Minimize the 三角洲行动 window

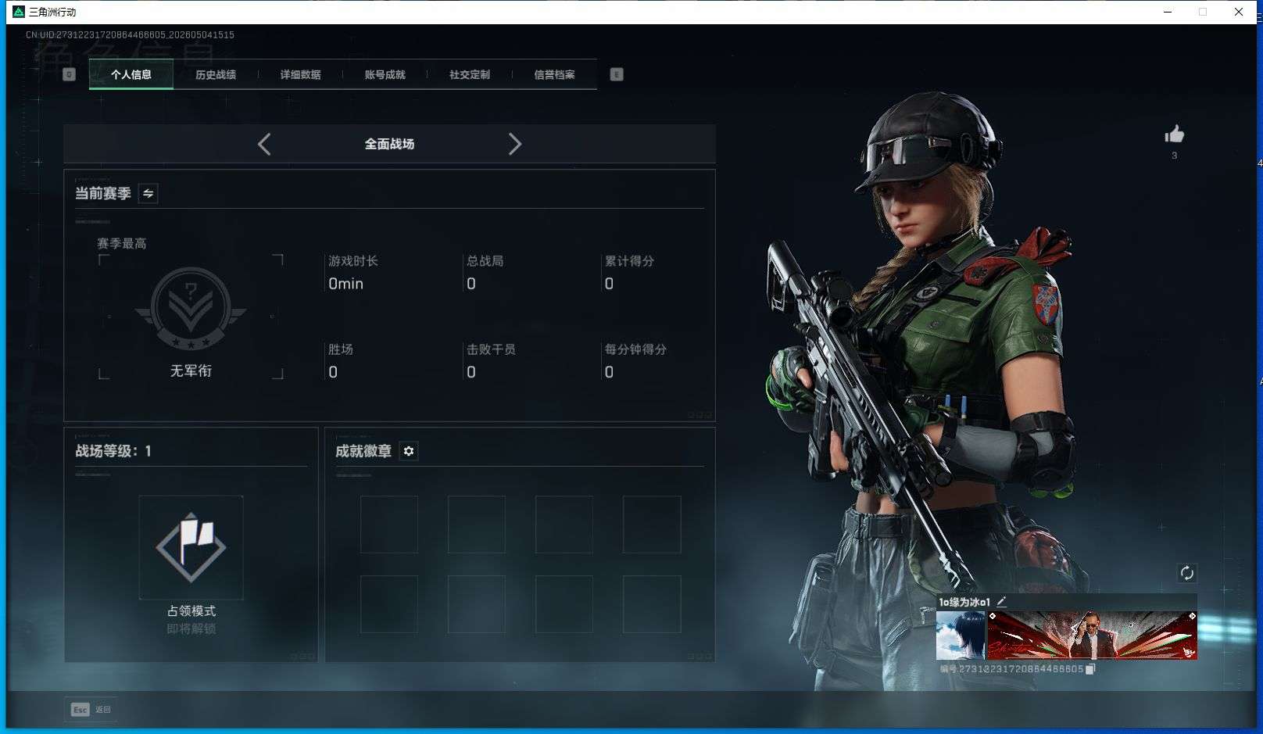click(x=1168, y=12)
